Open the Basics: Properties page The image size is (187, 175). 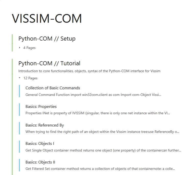click(41, 107)
